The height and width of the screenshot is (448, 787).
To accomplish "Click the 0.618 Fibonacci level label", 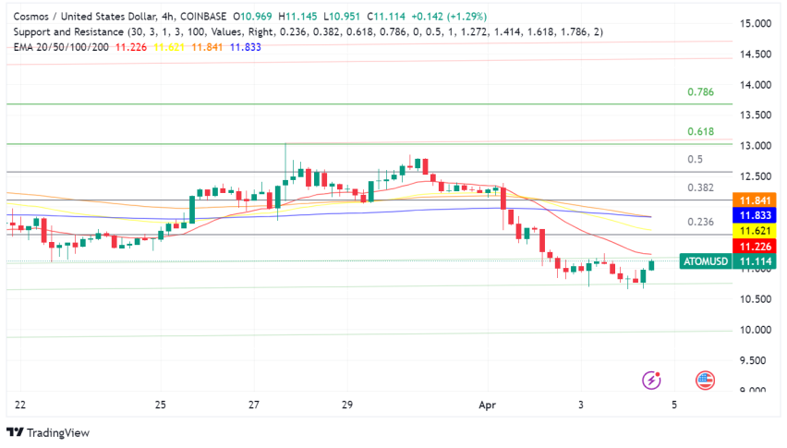I will pyautogui.click(x=700, y=132).
